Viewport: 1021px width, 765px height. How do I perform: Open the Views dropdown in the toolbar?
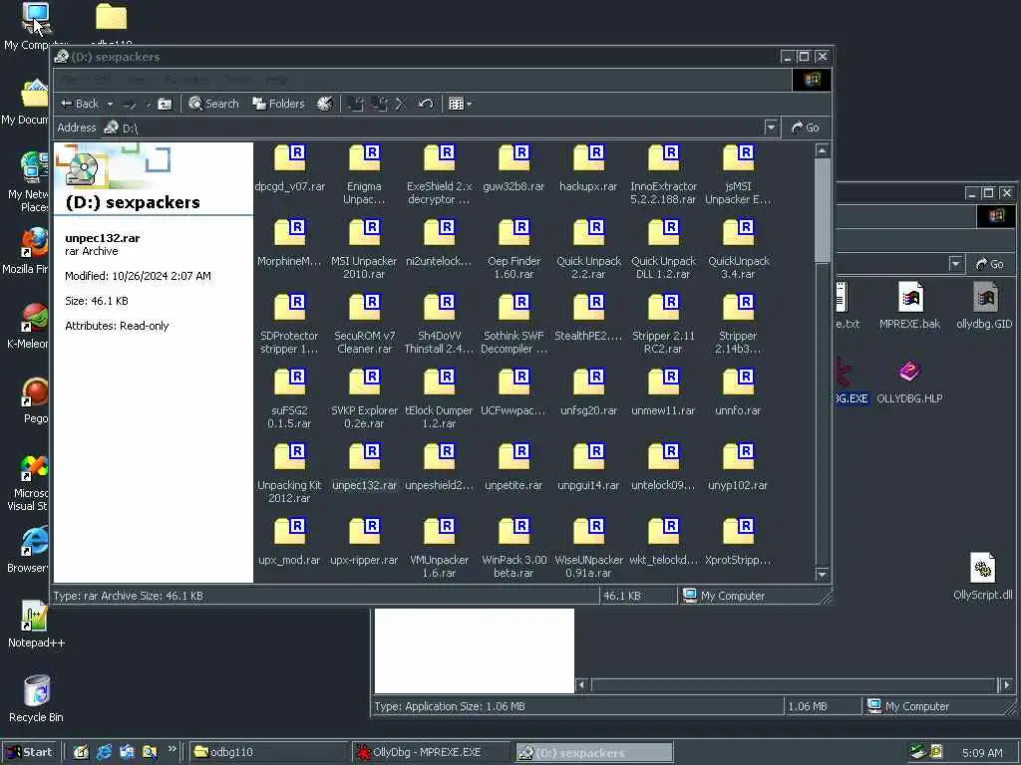460,104
